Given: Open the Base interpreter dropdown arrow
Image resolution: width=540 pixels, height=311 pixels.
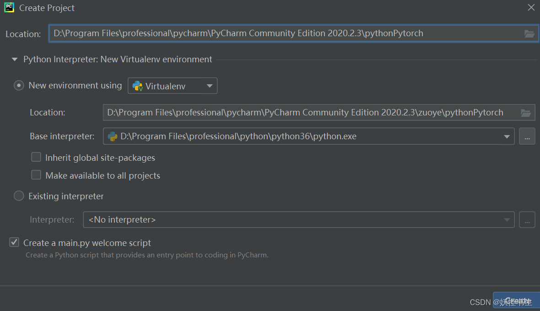Looking at the screenshot, I should tap(507, 136).
